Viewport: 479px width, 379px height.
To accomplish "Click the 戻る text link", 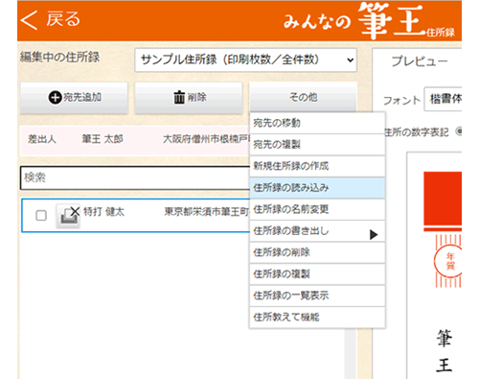I will coord(63,19).
